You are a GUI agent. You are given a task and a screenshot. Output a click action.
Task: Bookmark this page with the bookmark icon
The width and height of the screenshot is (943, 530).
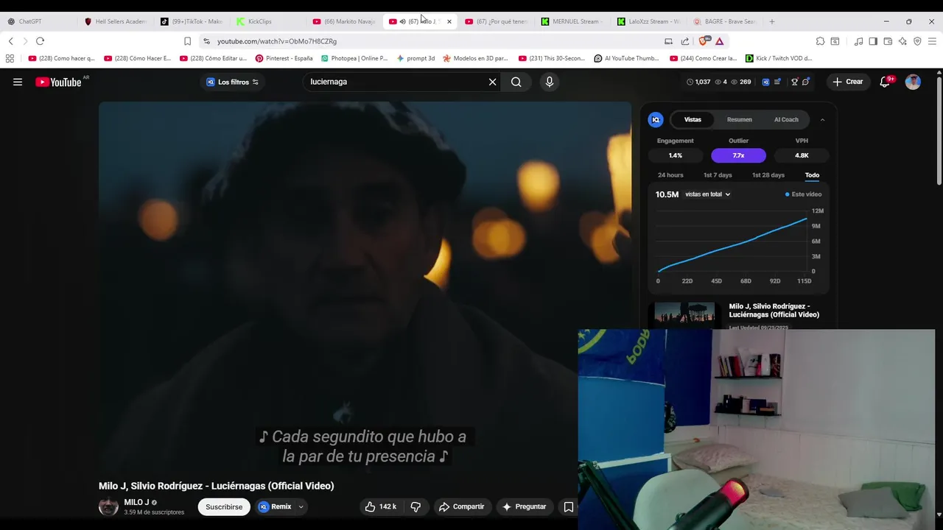187,41
